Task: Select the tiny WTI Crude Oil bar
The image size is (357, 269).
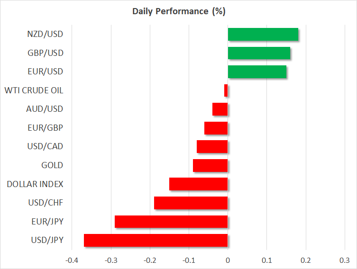Action: (x=226, y=90)
